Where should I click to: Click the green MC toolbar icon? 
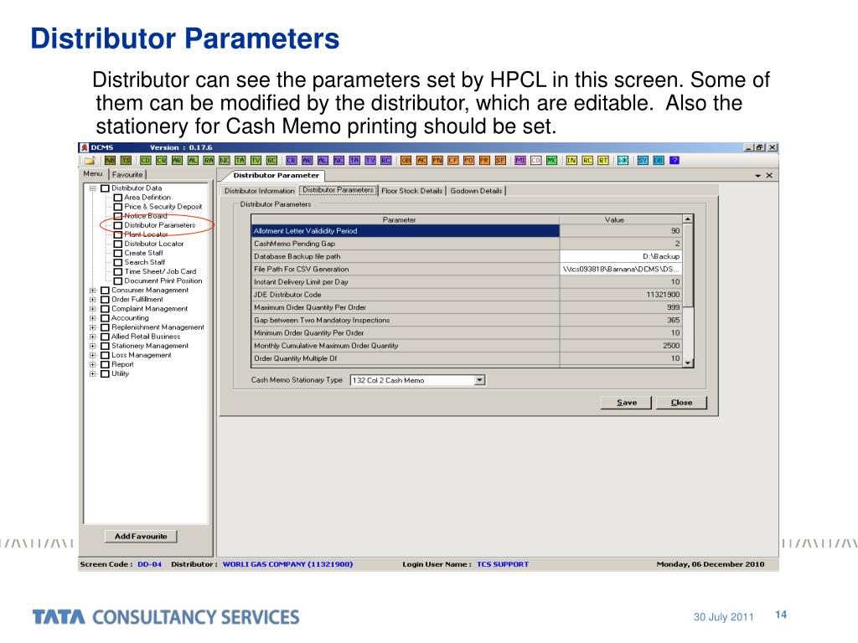coord(552,160)
